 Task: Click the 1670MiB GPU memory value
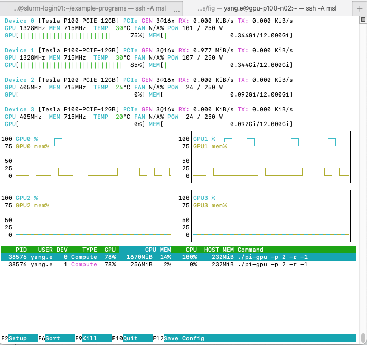coord(139,257)
